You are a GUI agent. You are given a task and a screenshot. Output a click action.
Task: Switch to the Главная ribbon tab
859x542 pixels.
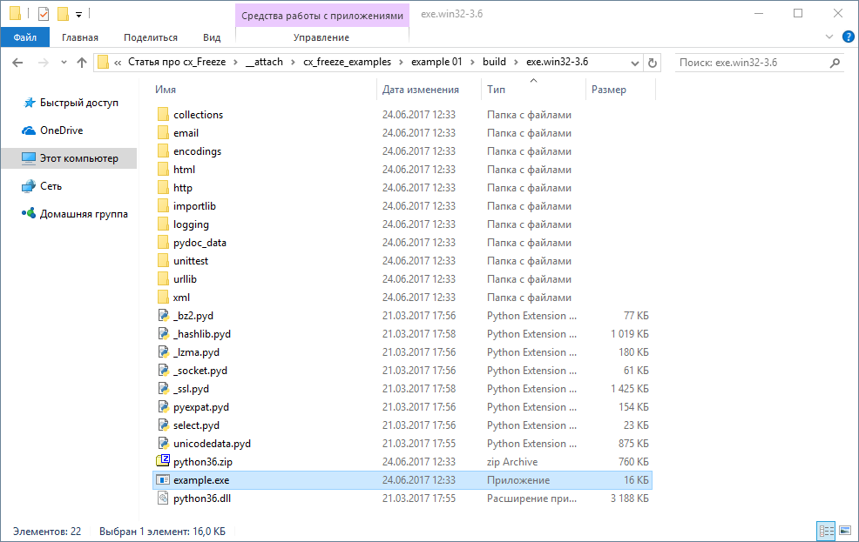[x=80, y=37]
